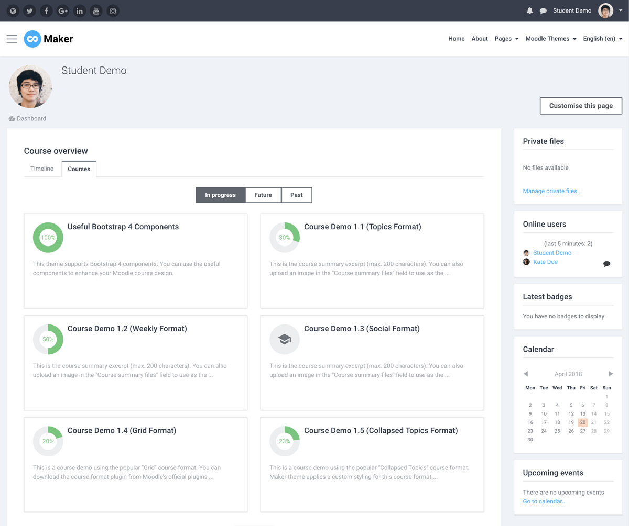629x526 pixels.
Task: Click the Facebook icon in the top bar
Action: point(46,10)
